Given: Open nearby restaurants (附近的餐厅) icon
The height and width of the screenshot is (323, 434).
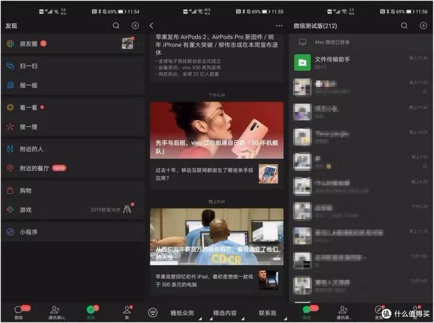Looking at the screenshot, I should [x=10, y=168].
